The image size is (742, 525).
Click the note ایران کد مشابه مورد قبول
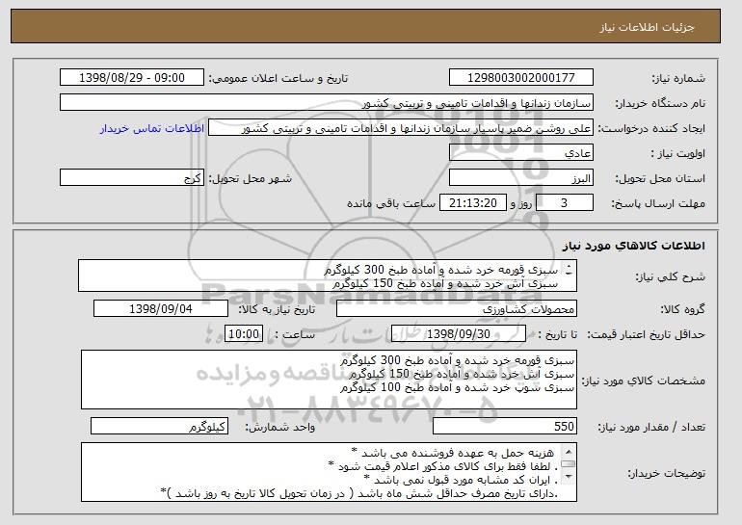point(461,480)
